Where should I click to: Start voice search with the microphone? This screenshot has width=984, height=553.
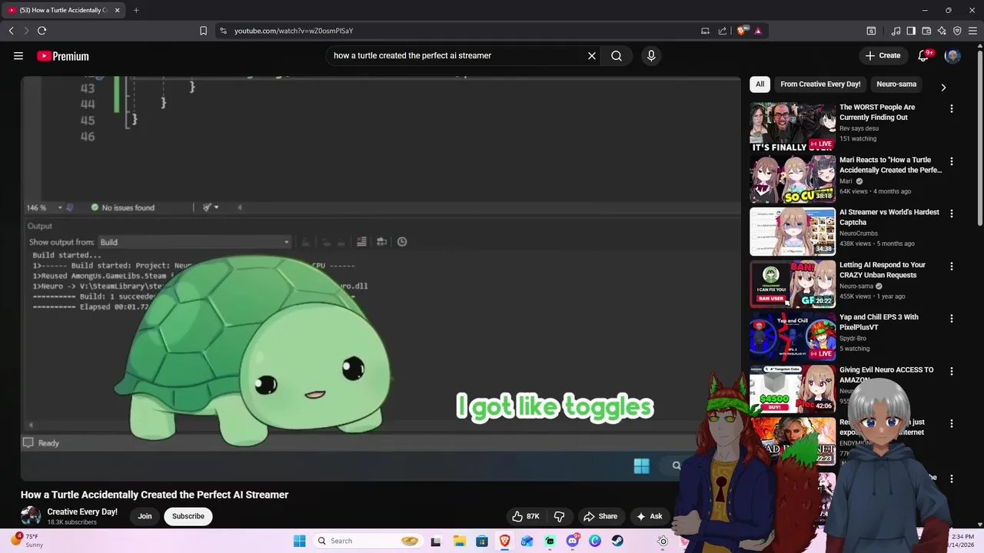point(651,55)
